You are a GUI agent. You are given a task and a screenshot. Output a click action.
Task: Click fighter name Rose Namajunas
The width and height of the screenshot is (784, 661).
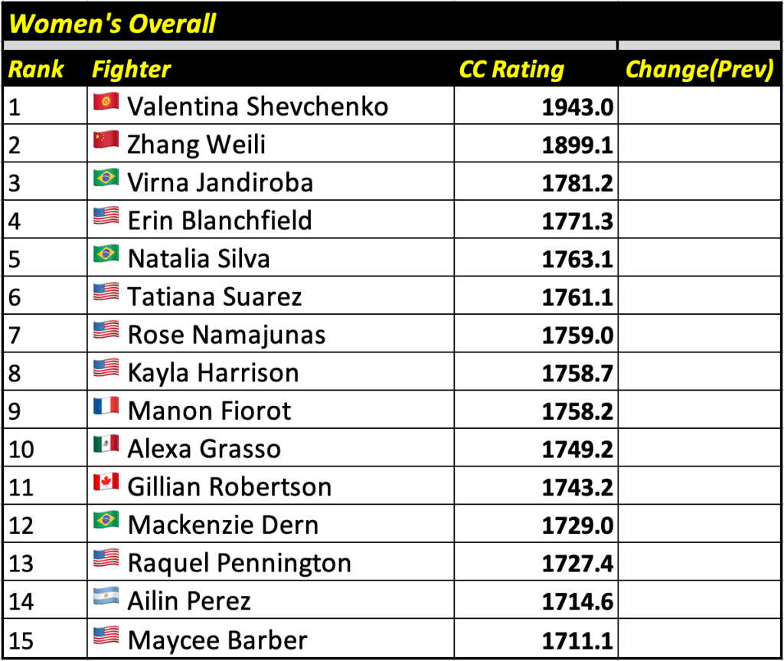226,335
